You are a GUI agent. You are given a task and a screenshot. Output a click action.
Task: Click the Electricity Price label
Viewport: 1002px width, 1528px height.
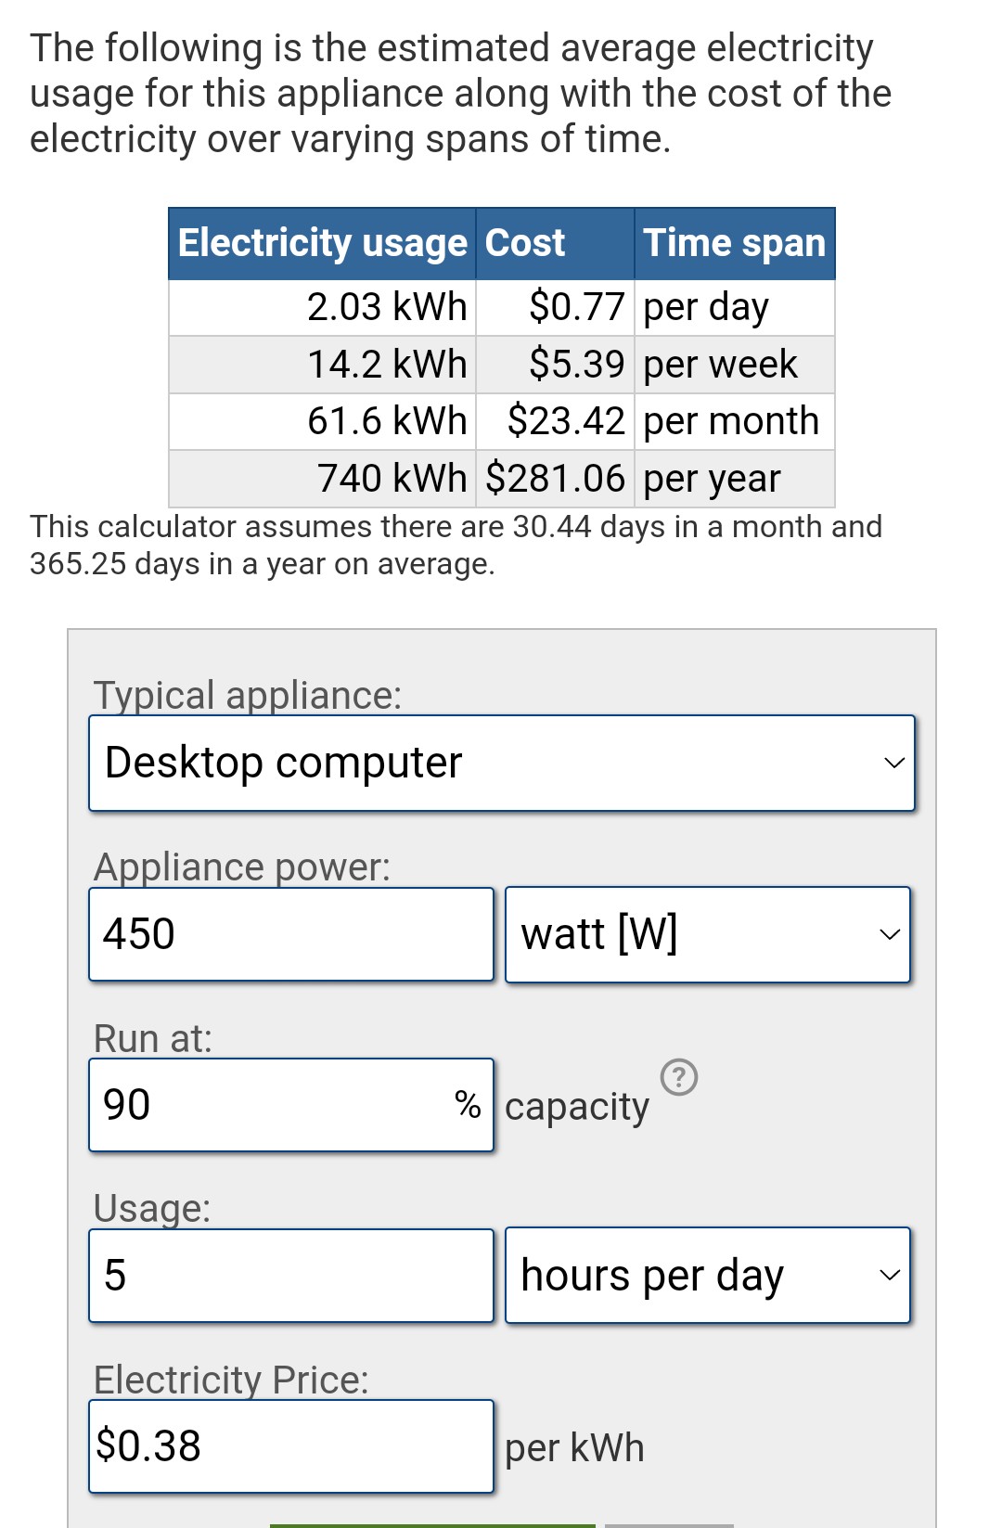click(231, 1380)
